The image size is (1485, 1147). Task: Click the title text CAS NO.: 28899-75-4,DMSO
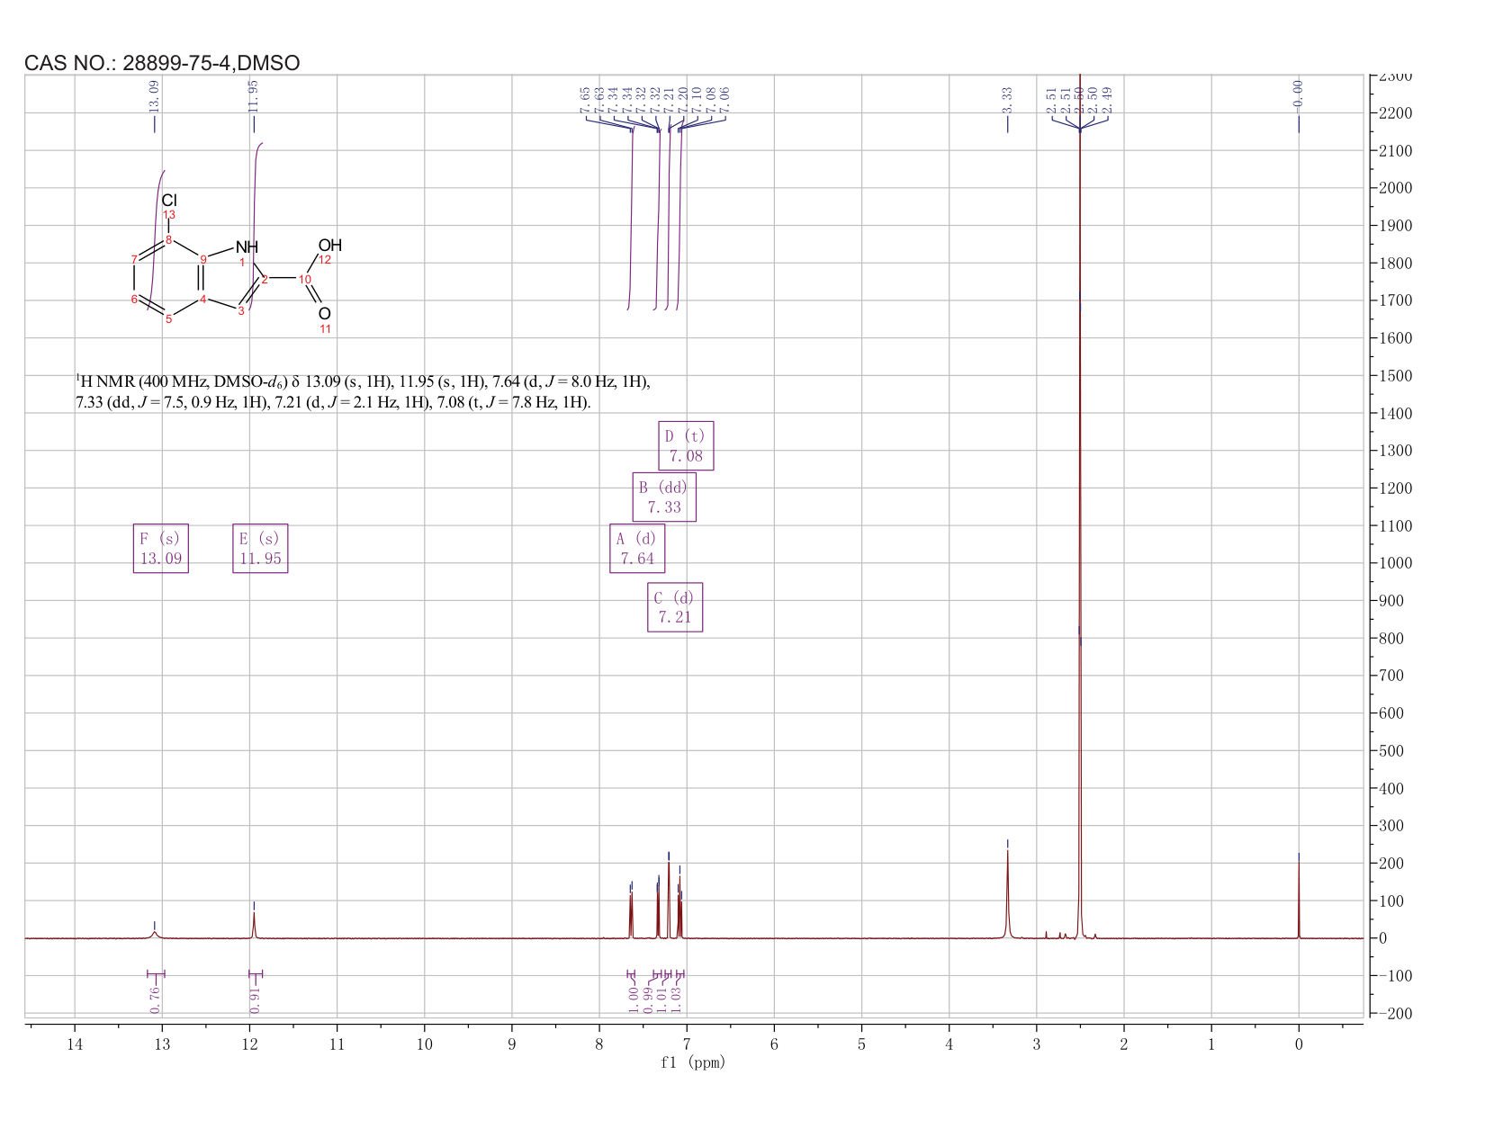162,63
